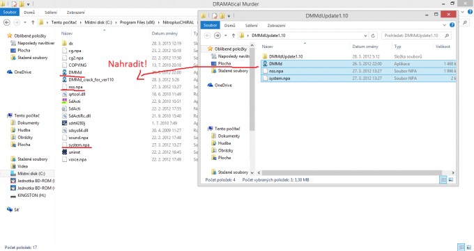Click OneDrive in DMMdUpdate1.10 sidebar
The height and width of the screenshot is (251, 474).
(223, 86)
